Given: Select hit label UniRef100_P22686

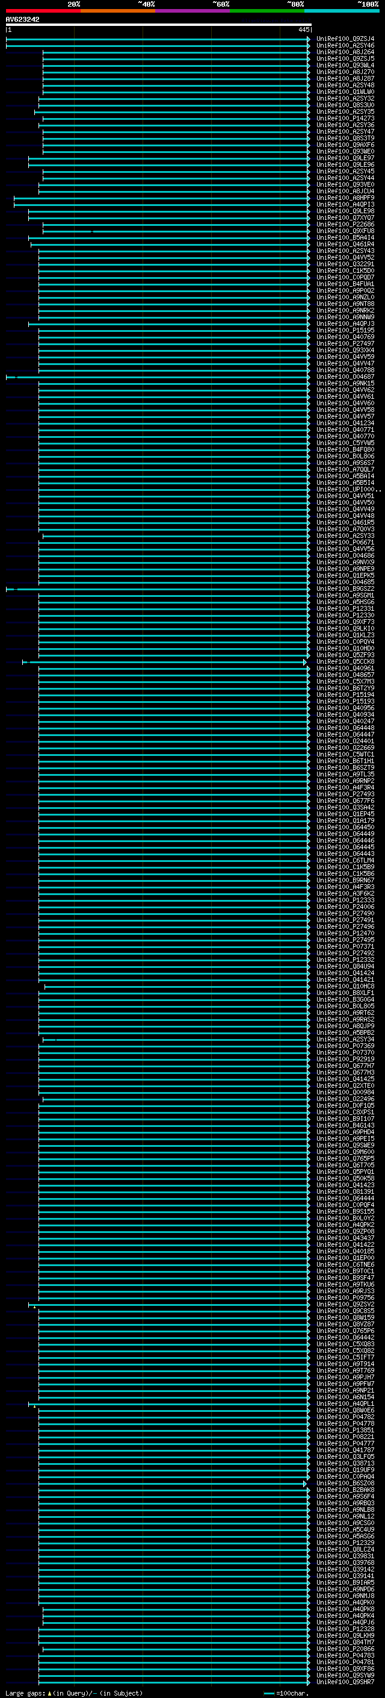Looking at the screenshot, I should tap(345, 224).
